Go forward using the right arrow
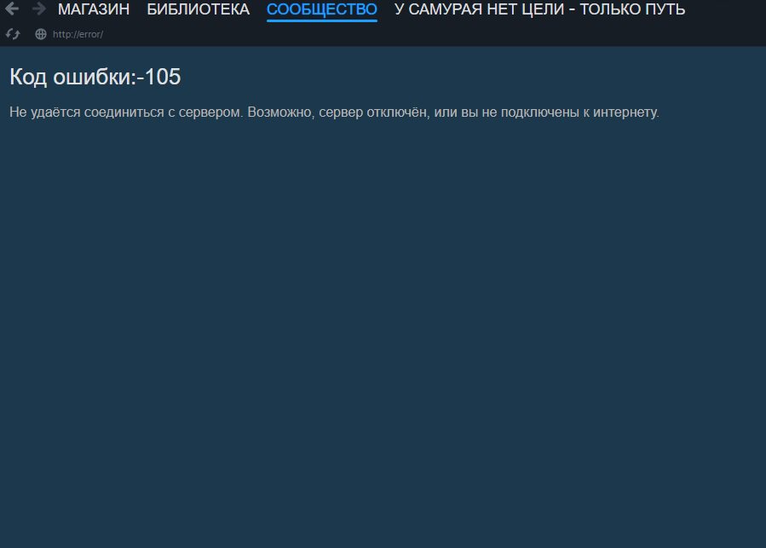766x548 pixels. coord(38,9)
